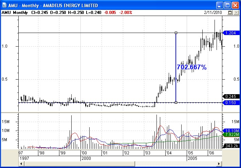Image resolution: width=241 pixels, height=168 pixels.
Task: Click the horizontal scrollbar thumb
Action: [79, 164]
